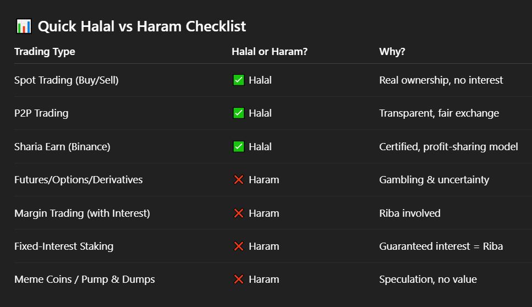Click the "Margin Trading (with Interest)" text
The image size is (532, 307).
click(82, 213)
